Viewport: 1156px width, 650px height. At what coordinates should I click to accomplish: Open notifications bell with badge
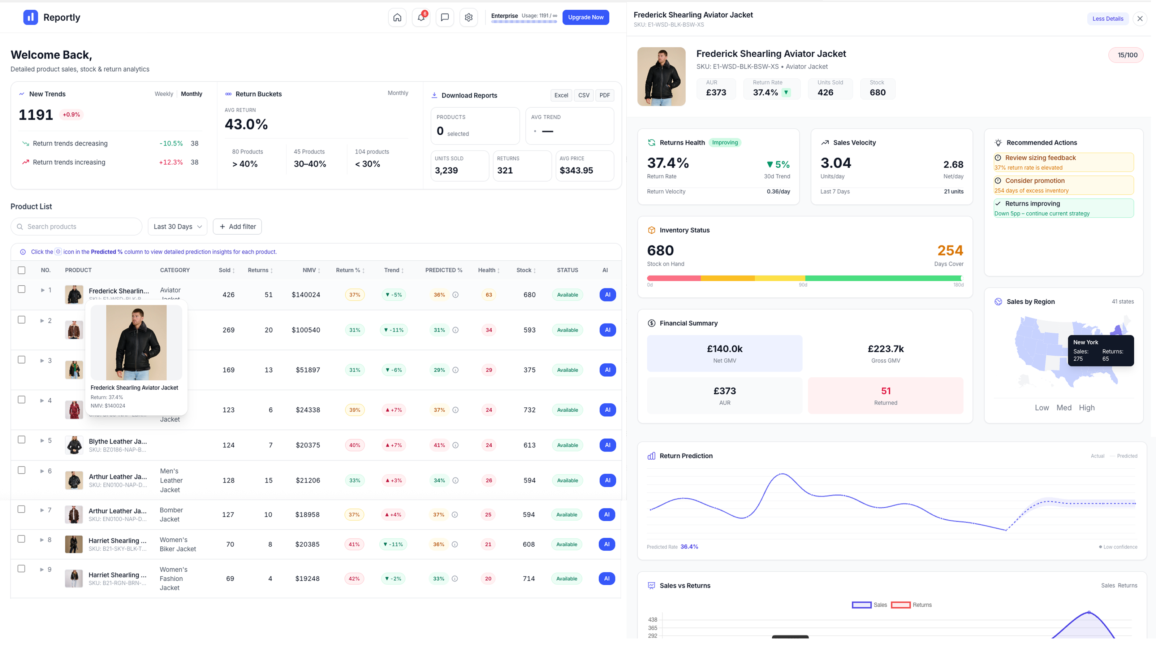pos(421,17)
